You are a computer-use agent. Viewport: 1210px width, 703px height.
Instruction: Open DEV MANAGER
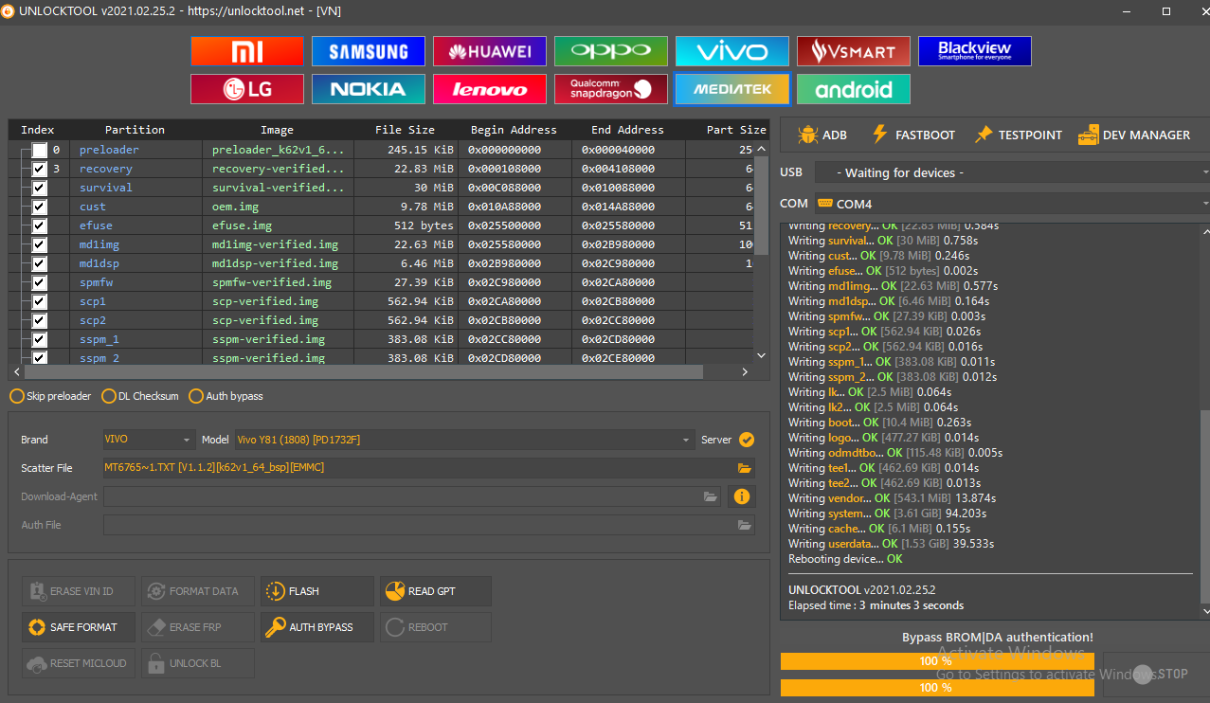(1134, 135)
